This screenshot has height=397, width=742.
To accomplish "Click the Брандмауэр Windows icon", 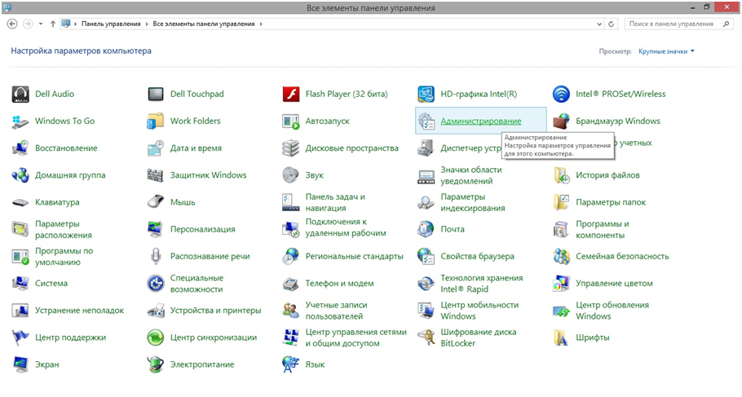I will pyautogui.click(x=561, y=121).
